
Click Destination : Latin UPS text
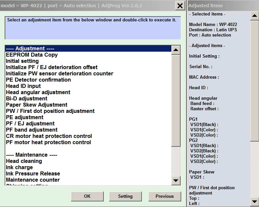click(213, 30)
